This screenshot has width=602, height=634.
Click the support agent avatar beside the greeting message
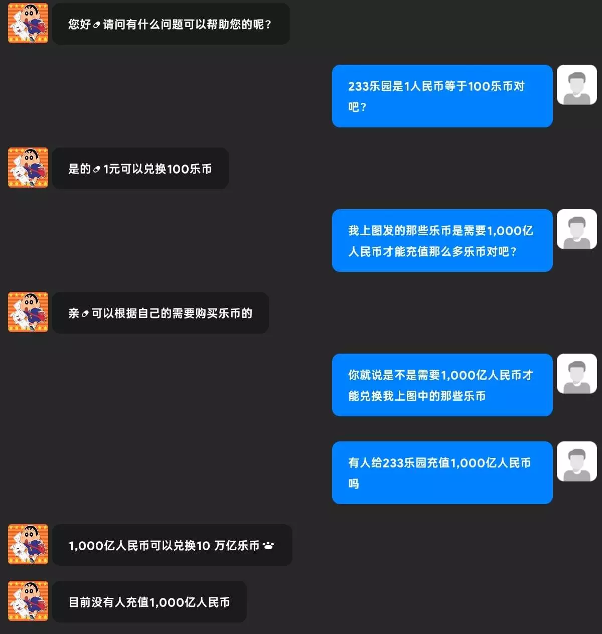(x=28, y=23)
